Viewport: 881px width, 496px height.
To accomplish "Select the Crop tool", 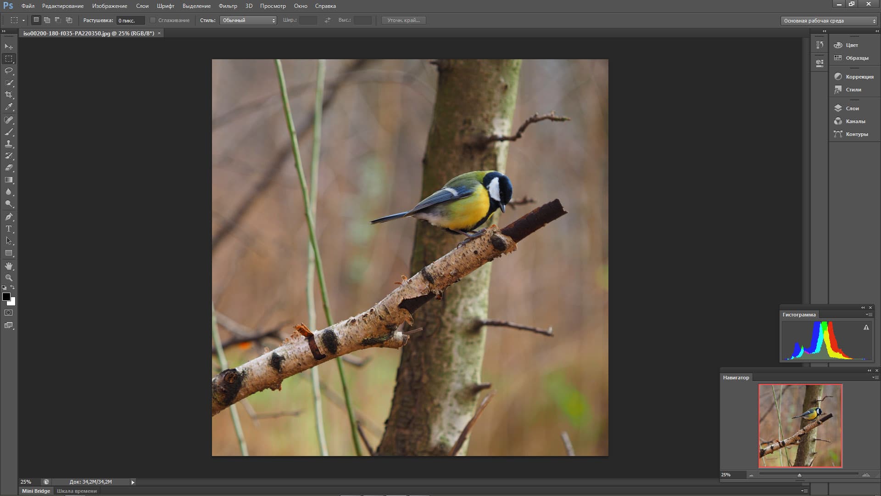I will [x=9, y=95].
